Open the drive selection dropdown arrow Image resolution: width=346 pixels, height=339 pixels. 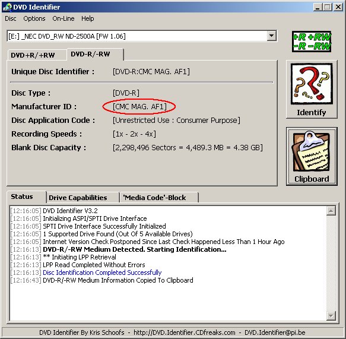coord(272,36)
